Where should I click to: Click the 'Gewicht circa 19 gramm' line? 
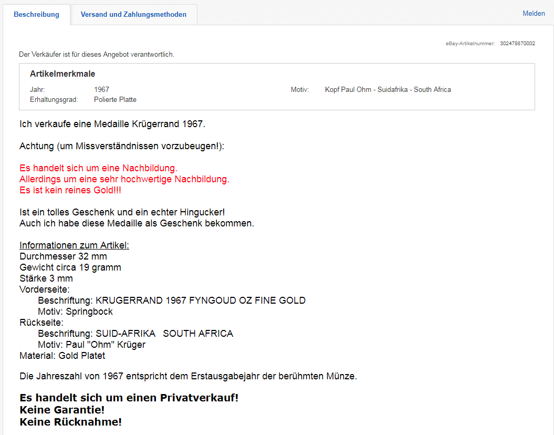pos(70,267)
